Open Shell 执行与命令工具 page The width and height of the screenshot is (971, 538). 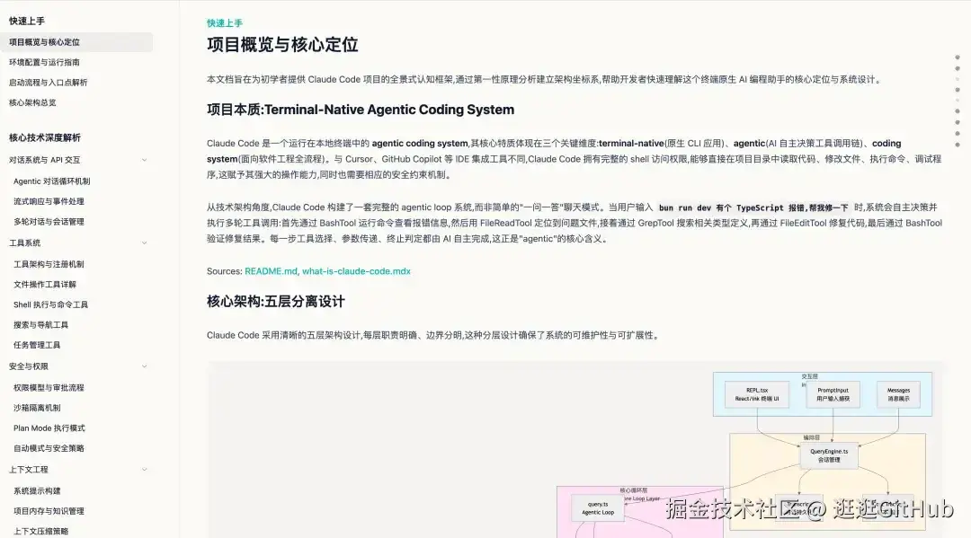click(x=50, y=304)
